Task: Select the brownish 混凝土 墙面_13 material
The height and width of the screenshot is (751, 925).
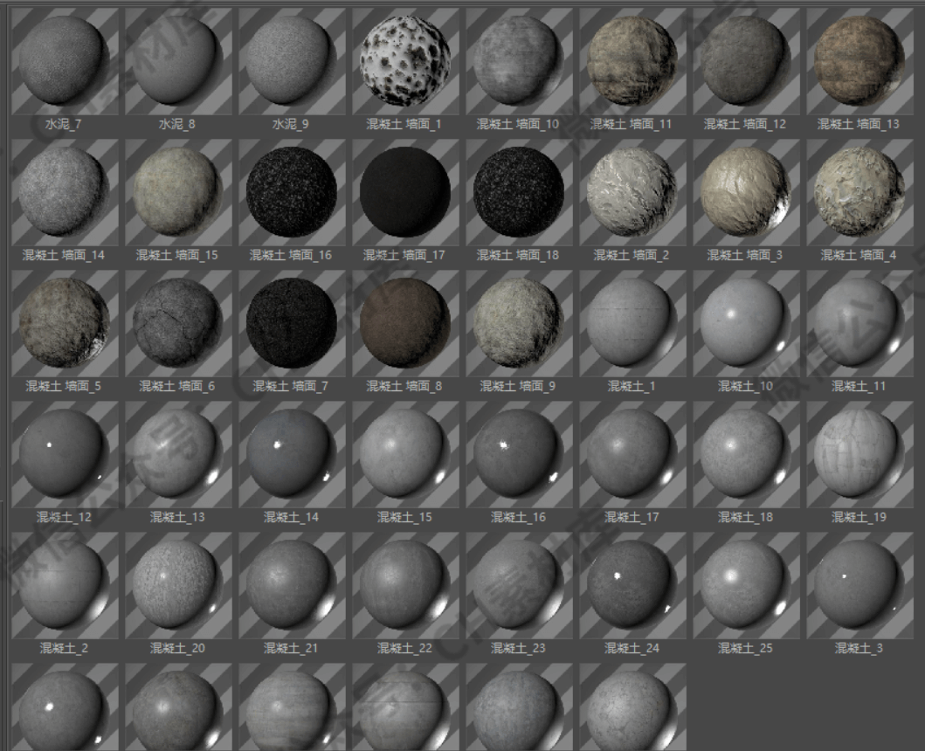Action: click(859, 60)
